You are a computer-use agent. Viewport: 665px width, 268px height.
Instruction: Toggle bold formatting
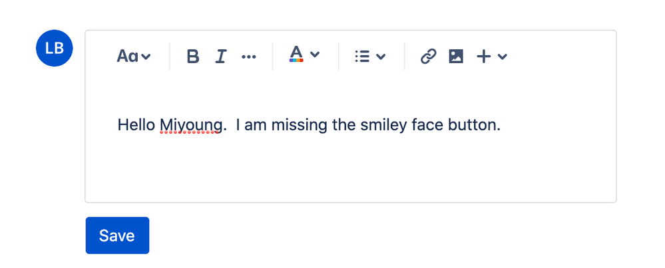pyautogui.click(x=193, y=56)
